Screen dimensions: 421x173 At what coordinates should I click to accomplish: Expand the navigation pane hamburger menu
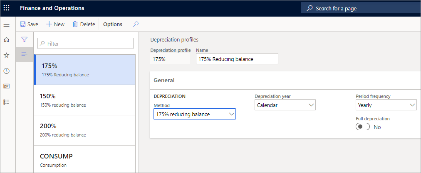6,24
